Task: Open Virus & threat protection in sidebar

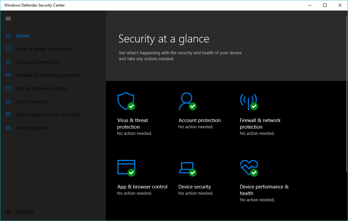Action: 43,49
